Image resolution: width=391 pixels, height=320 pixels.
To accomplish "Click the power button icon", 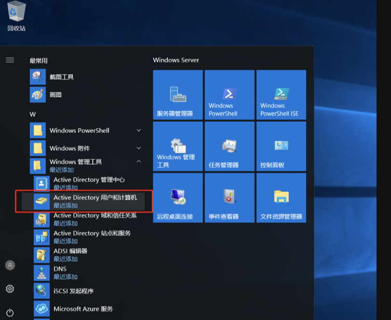I will pos(10,312).
